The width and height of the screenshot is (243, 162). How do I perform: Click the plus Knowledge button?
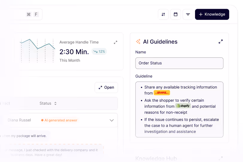[212, 14]
